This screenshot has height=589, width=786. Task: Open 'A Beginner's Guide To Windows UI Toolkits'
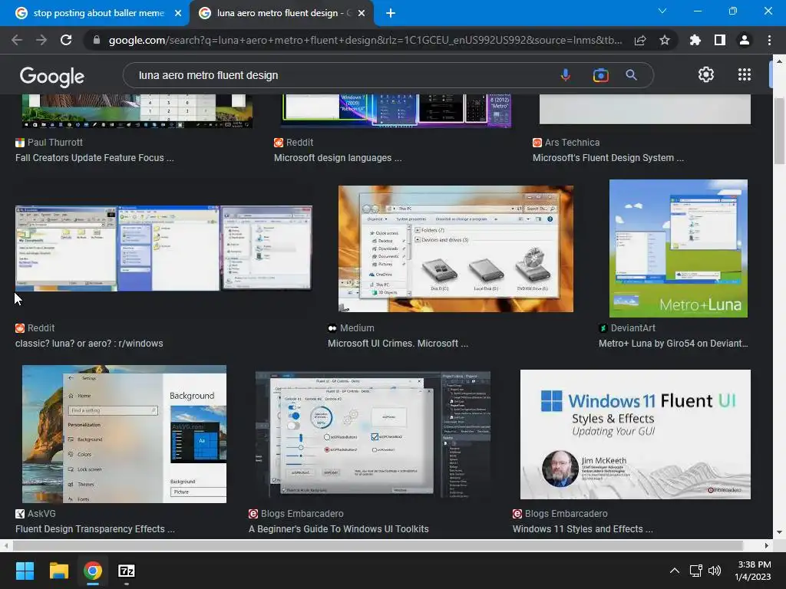coord(339,529)
